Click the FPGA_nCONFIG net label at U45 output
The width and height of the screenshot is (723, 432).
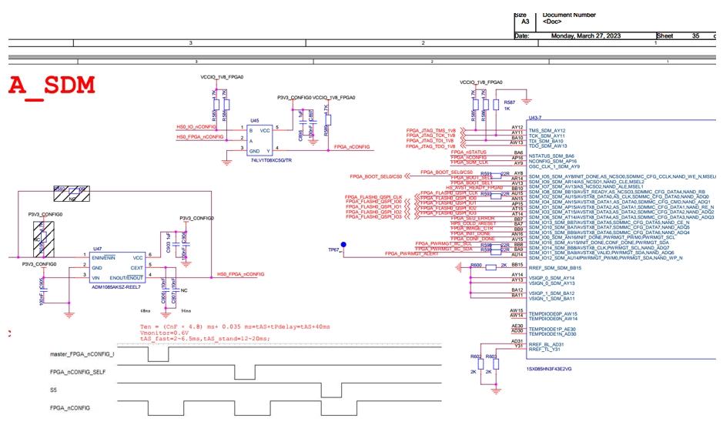(x=352, y=147)
